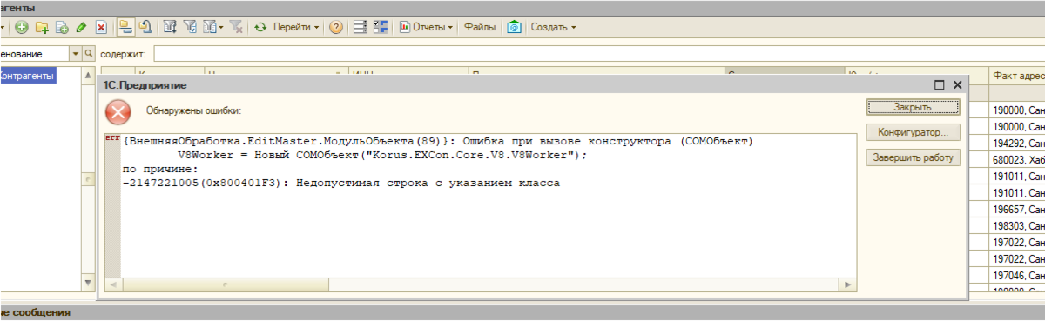Click the list layout icon next to Help
This screenshot has height=321, width=1045.
pyautogui.click(x=361, y=27)
